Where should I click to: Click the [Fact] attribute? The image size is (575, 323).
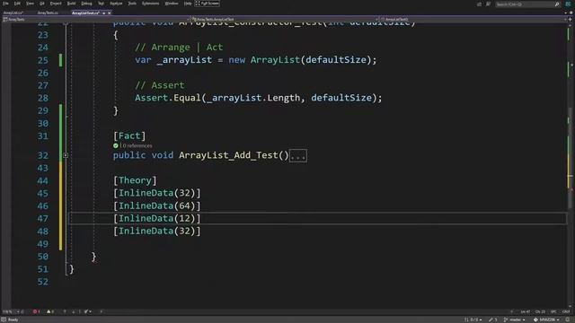coord(129,135)
